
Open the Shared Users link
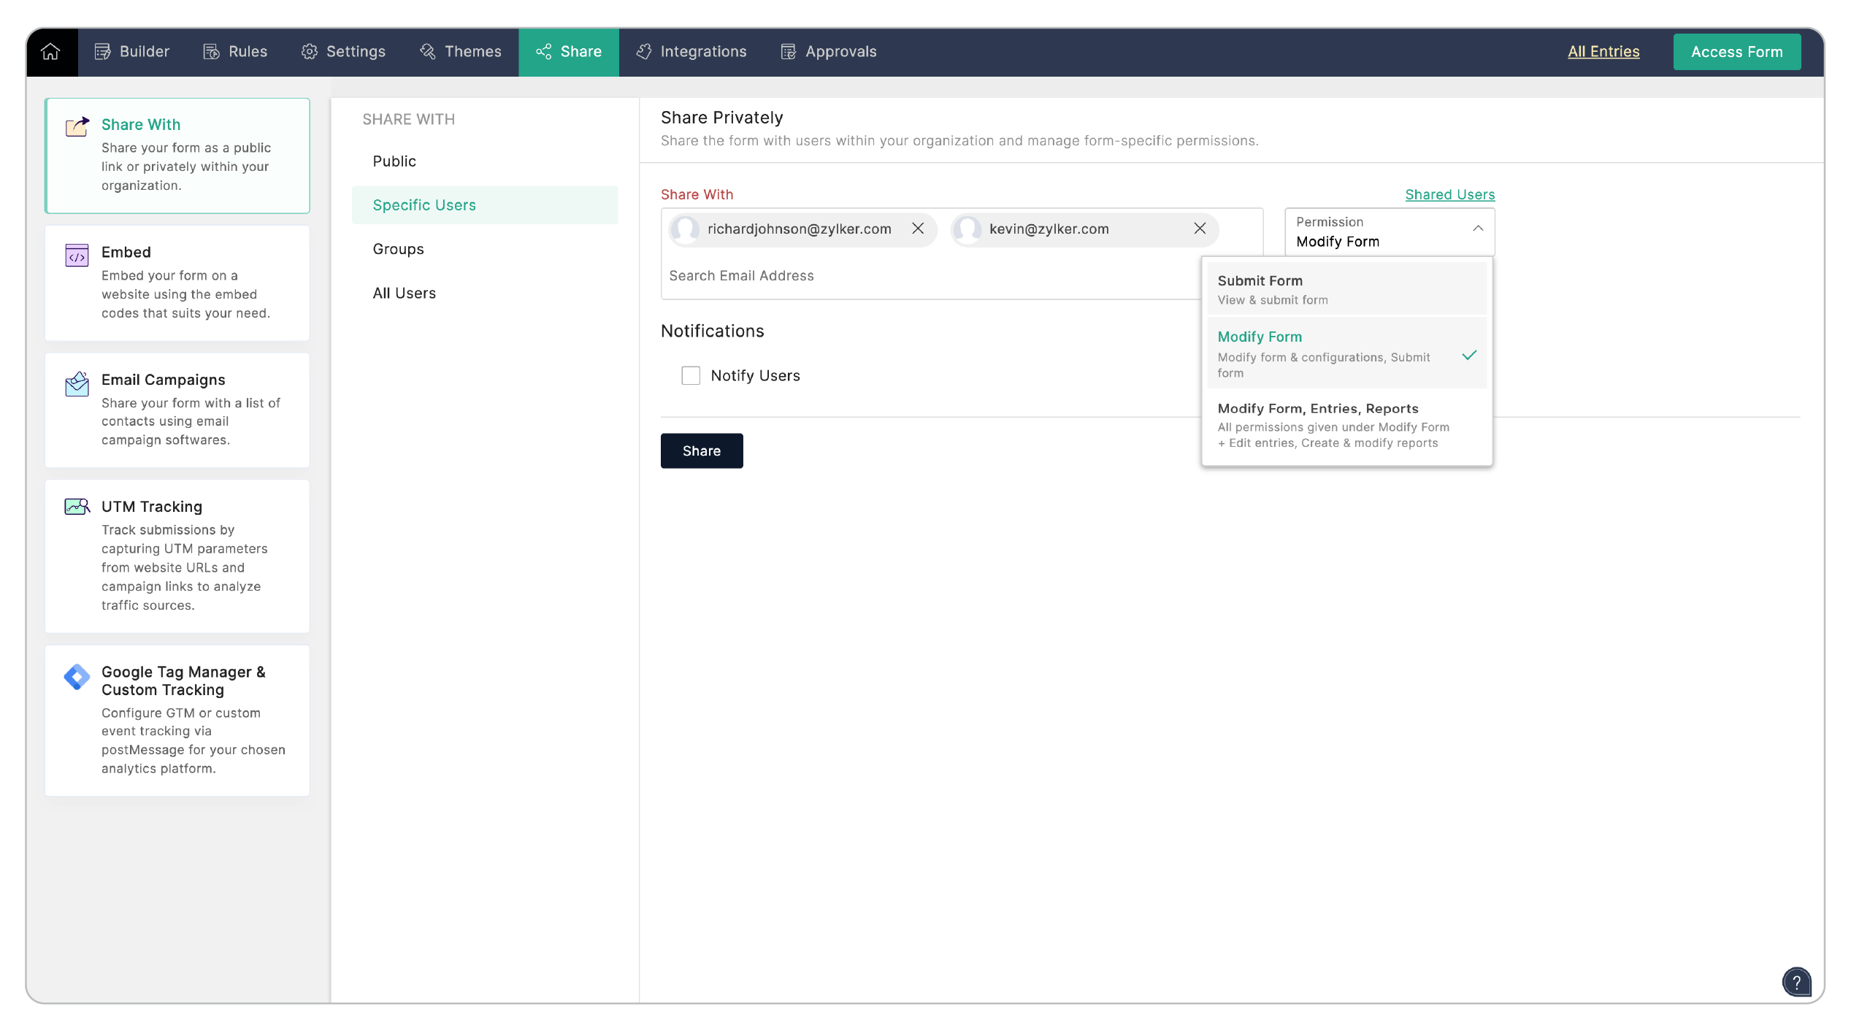click(x=1449, y=194)
